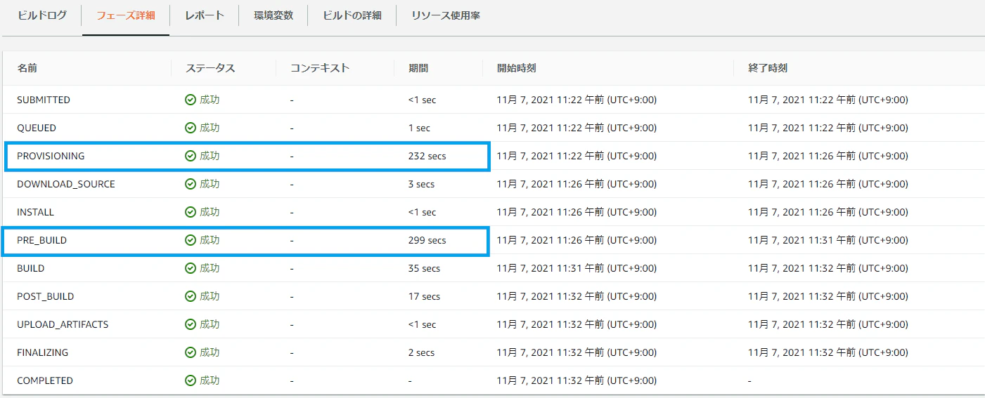Click the <1 sec duration in UPLOAD_ARTIFACTS row

pyautogui.click(x=422, y=324)
